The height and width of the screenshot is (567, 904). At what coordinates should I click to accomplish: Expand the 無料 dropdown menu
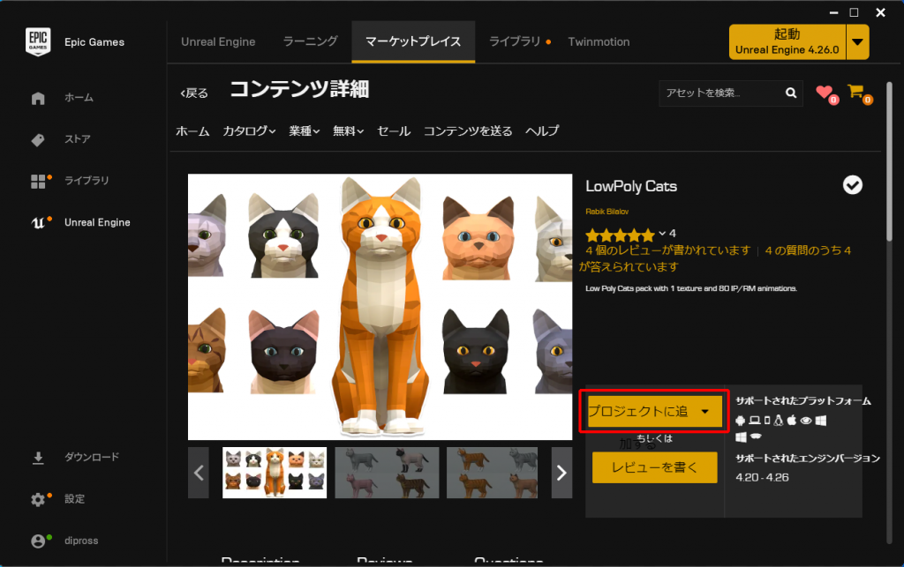348,131
